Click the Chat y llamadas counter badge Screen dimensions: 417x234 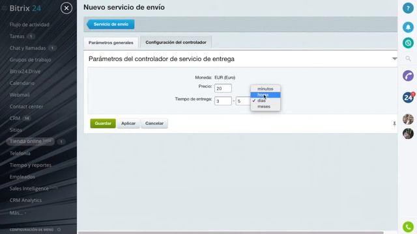tap(52, 48)
